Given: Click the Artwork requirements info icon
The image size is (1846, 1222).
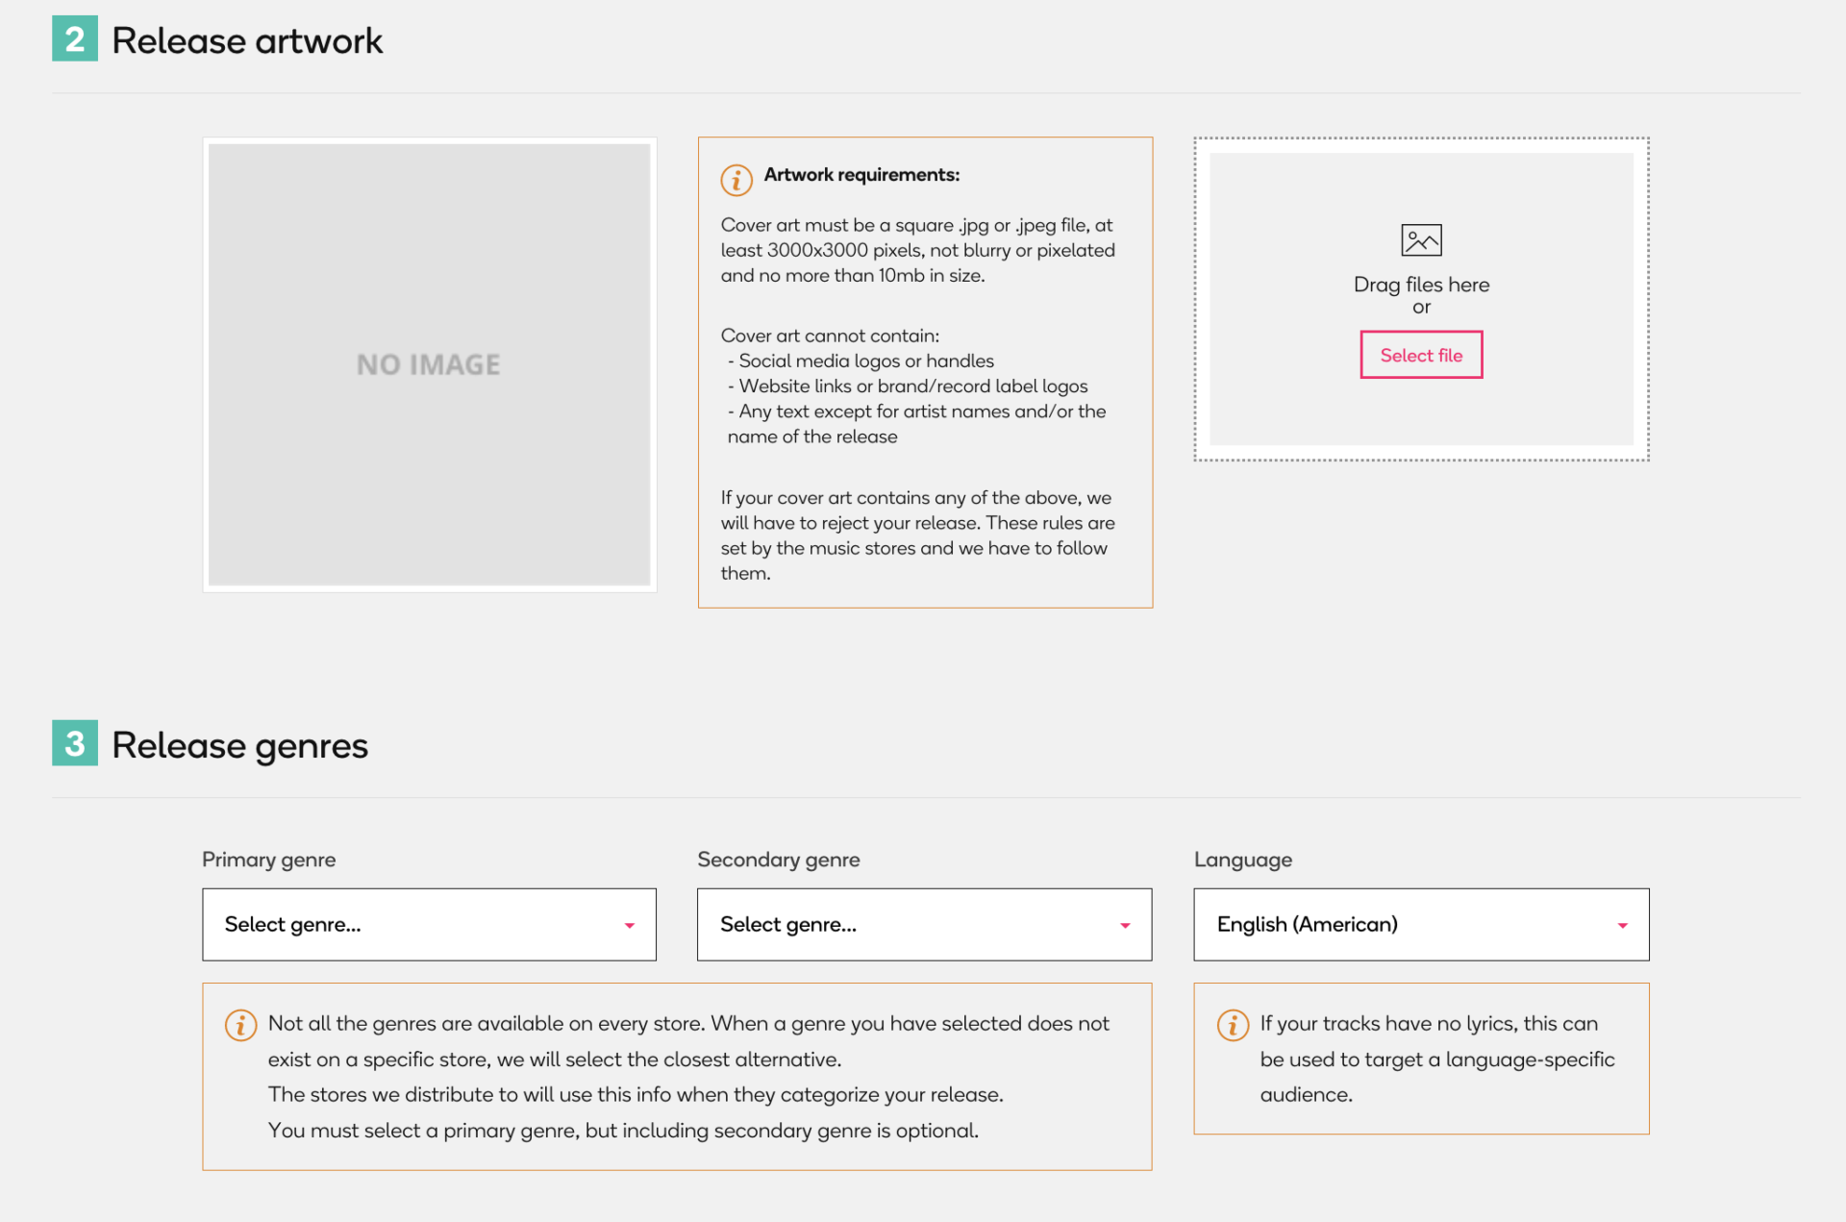Looking at the screenshot, I should (736, 179).
